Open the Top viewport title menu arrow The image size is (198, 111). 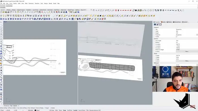7,22
